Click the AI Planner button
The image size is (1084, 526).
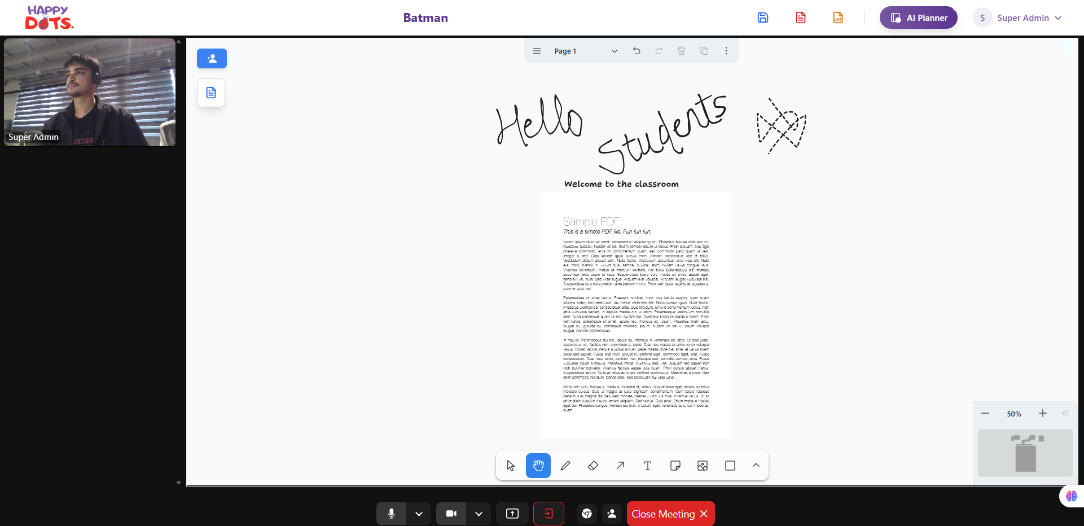click(918, 18)
